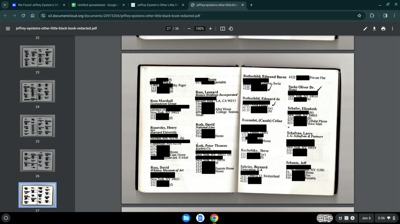This screenshot has height=224, width=400.
Task: Click the 'Rose Marshall' entry
Action: point(162,101)
